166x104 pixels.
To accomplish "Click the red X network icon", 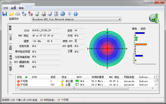I will (x=30, y=14).
